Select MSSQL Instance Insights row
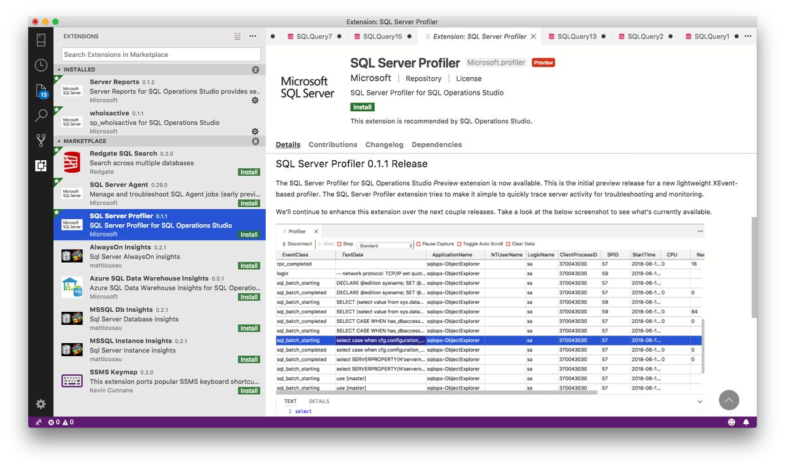The height and width of the screenshot is (468, 785). pos(160,350)
